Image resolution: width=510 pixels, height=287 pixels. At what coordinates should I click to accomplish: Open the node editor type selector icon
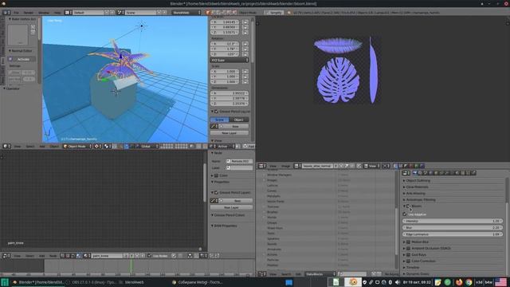pyautogui.click(x=6, y=256)
